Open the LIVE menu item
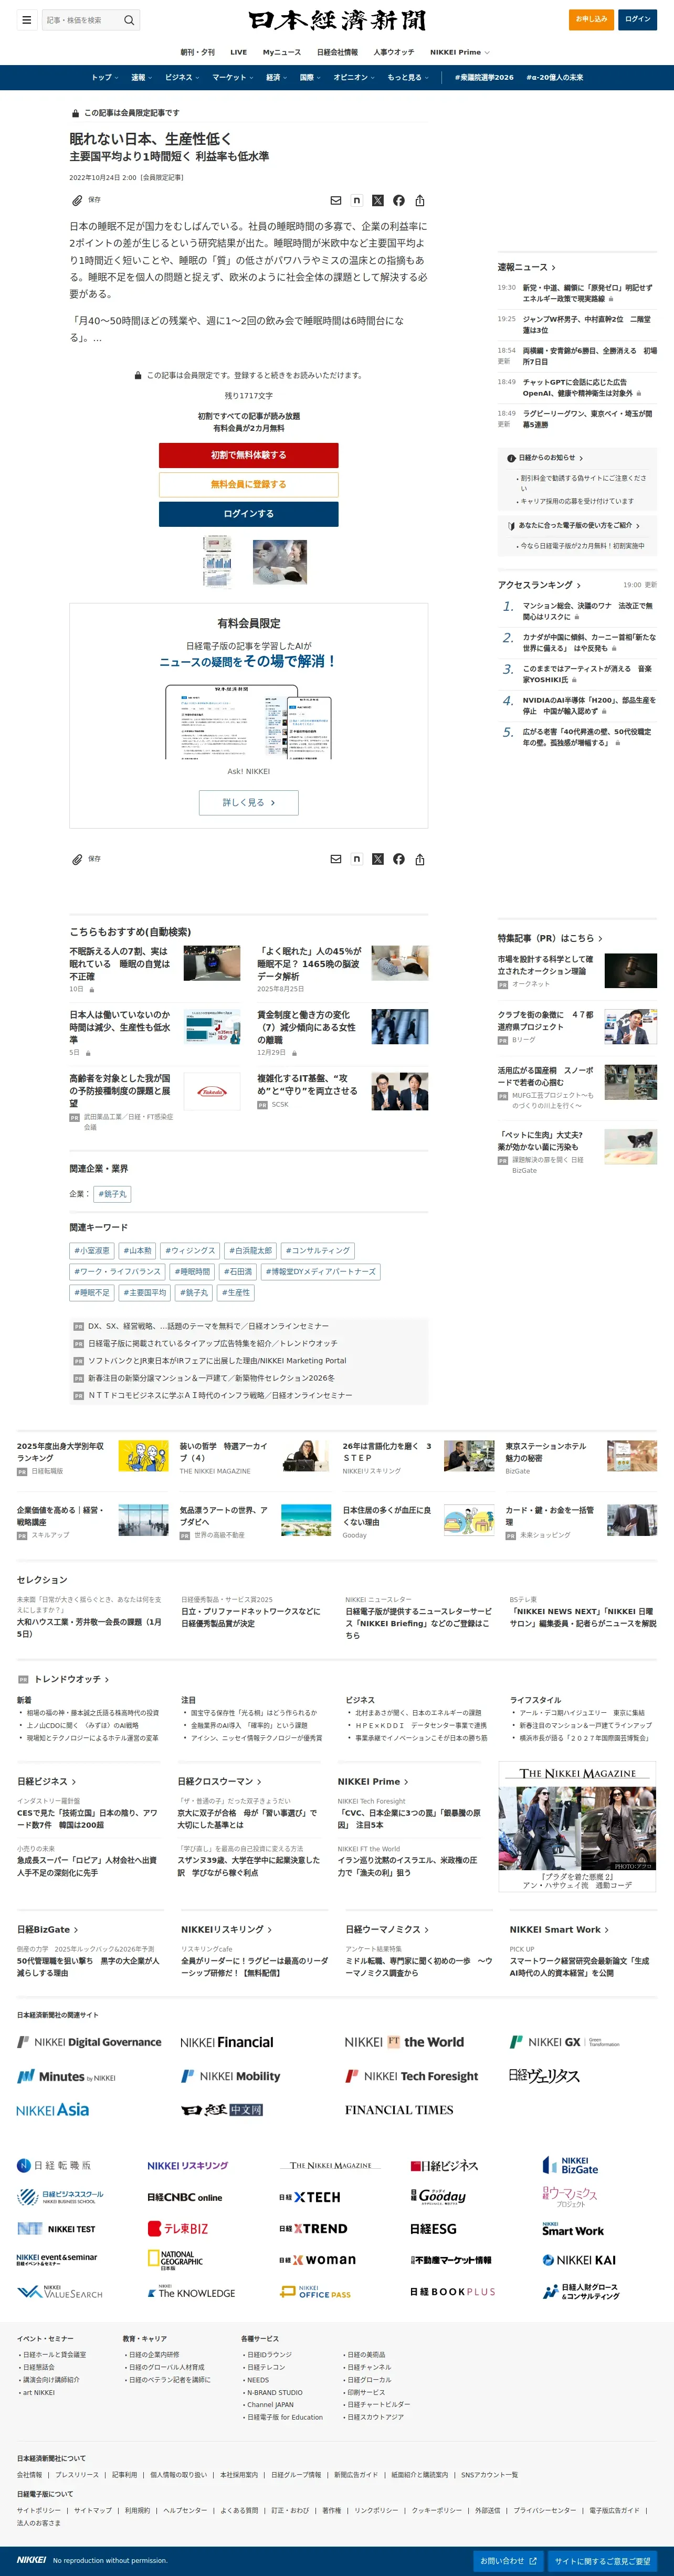The width and height of the screenshot is (674, 2576). pyautogui.click(x=238, y=52)
